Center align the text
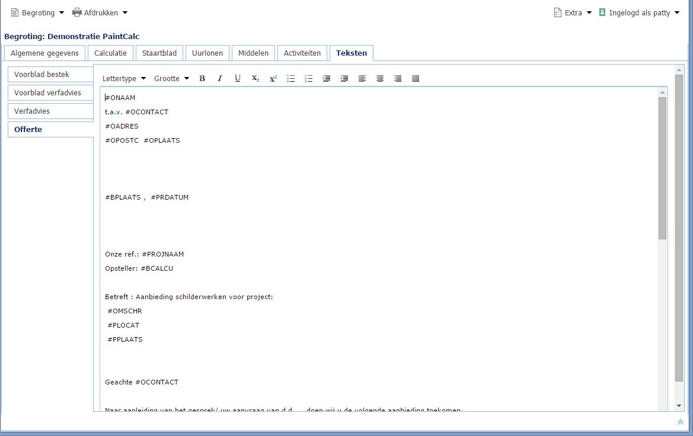The image size is (693, 436). click(380, 78)
